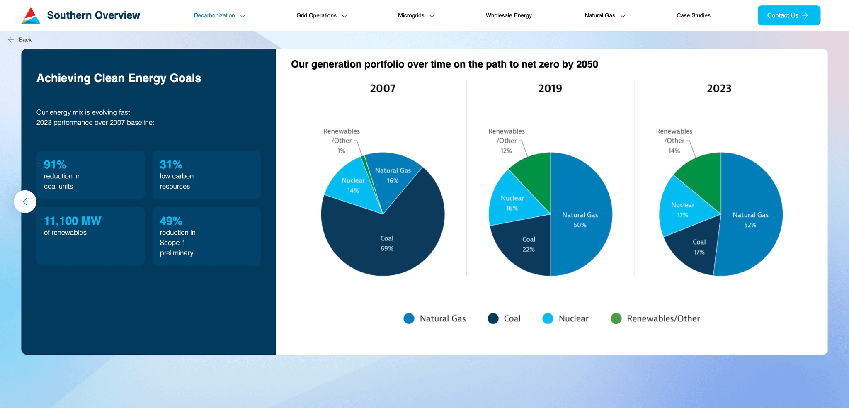Click the 2007 Nuclear 14% slice

click(x=353, y=186)
